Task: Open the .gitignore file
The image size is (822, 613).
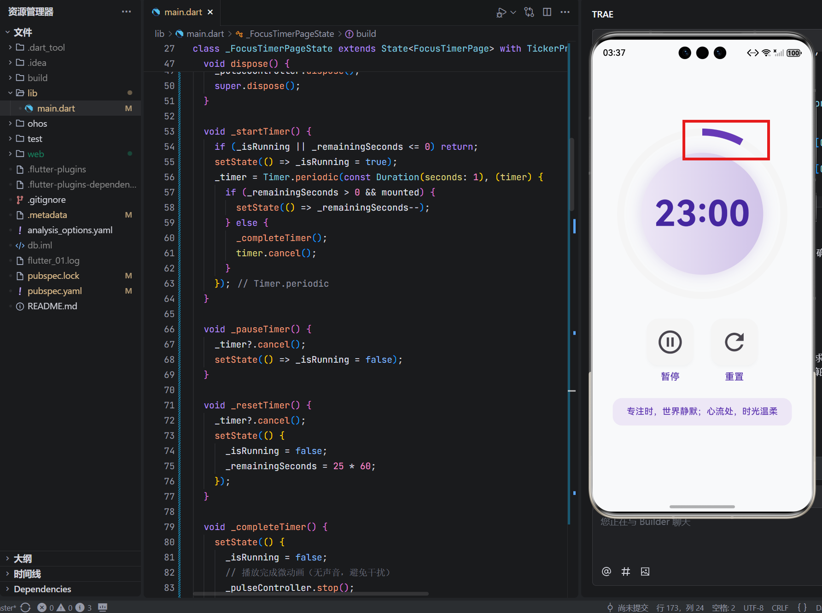Action: pyautogui.click(x=47, y=200)
